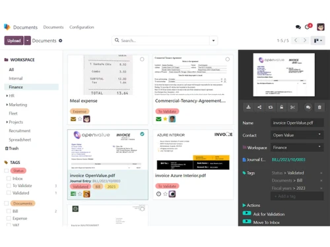Open the search options dropdown
Viewport: 330px width, 247px height.
pyautogui.click(x=213, y=41)
